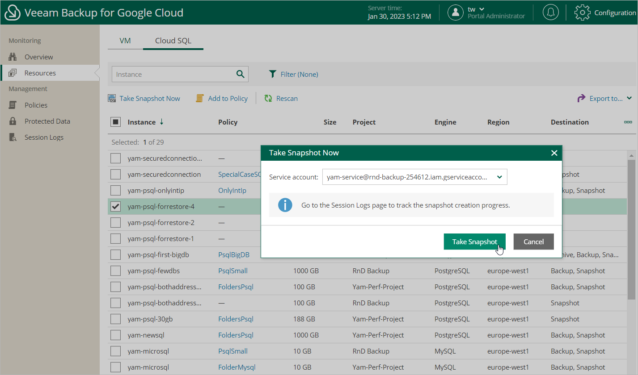
Task: Click the user avatar icon
Action: tap(456, 12)
